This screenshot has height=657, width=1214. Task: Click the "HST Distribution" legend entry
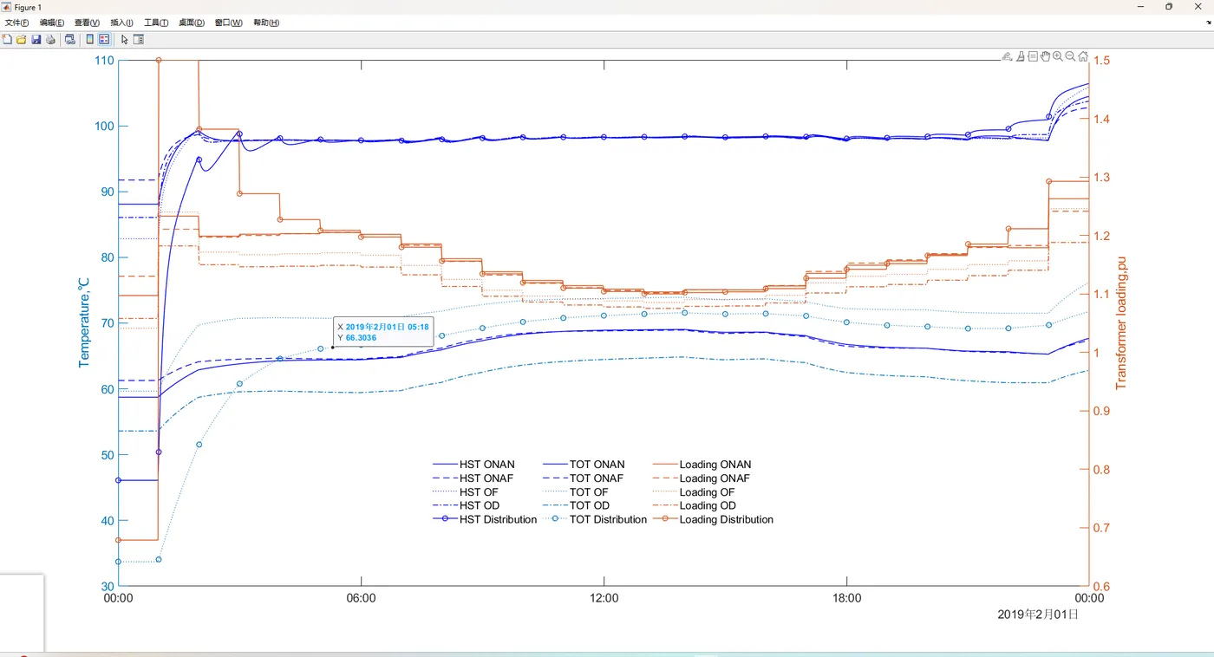click(x=498, y=520)
